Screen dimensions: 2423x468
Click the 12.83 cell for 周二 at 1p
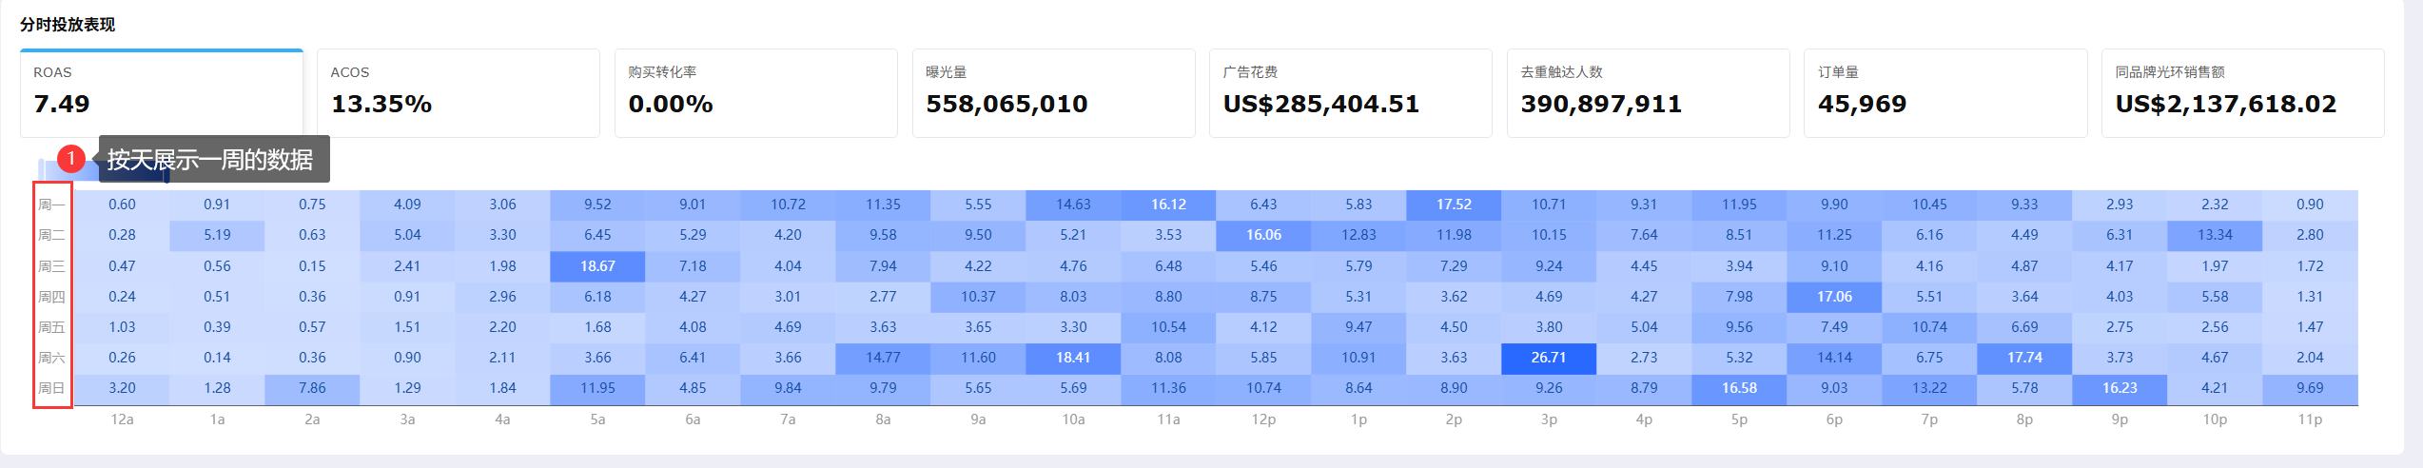click(x=1358, y=235)
